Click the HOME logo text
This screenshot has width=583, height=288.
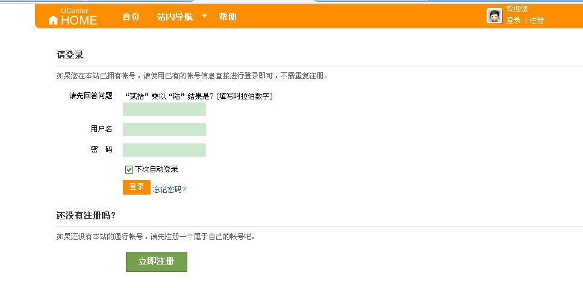click(79, 20)
